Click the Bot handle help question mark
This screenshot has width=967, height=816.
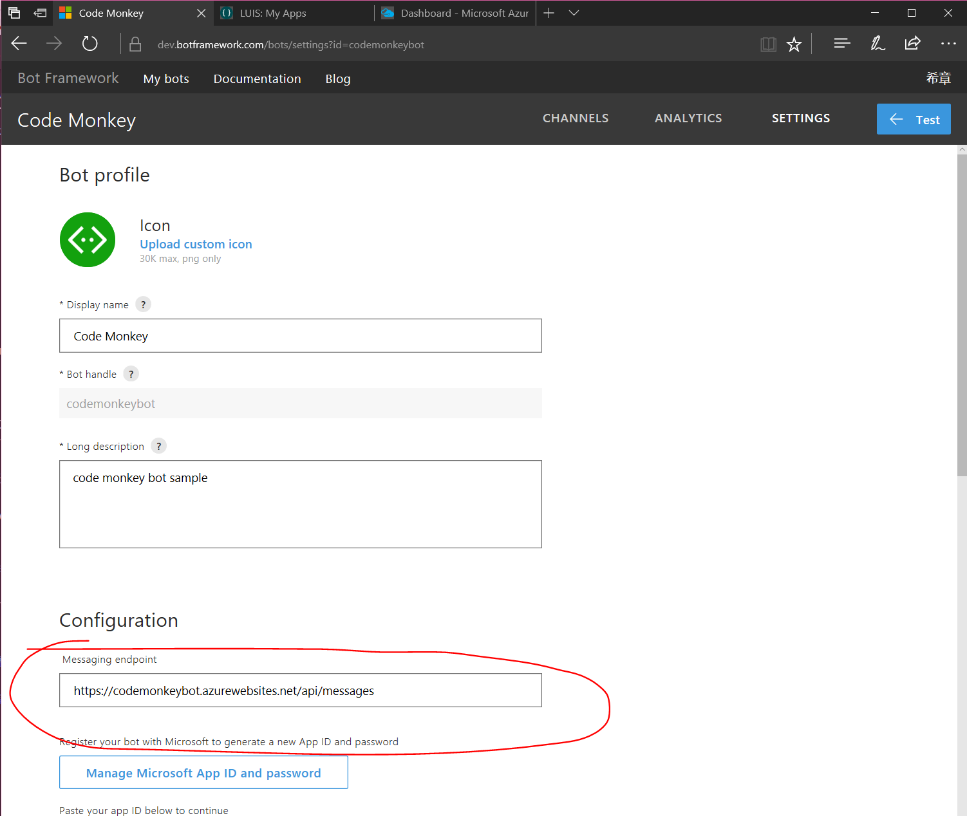coord(131,373)
